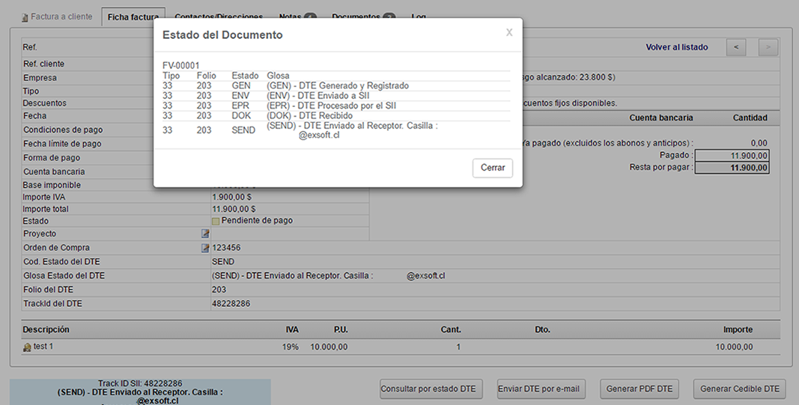This screenshot has width=799, height=405.
Task: Go to the next invoice with the > arrow
Action: click(768, 47)
